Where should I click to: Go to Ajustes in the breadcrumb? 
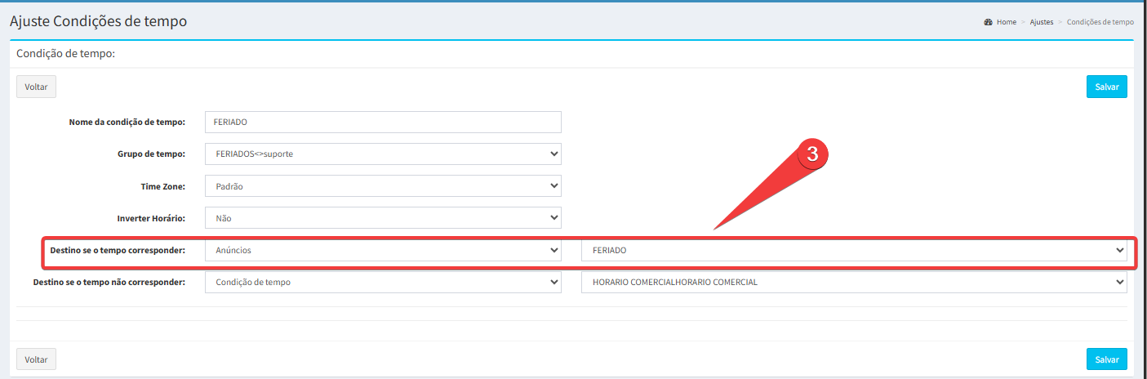click(1041, 22)
